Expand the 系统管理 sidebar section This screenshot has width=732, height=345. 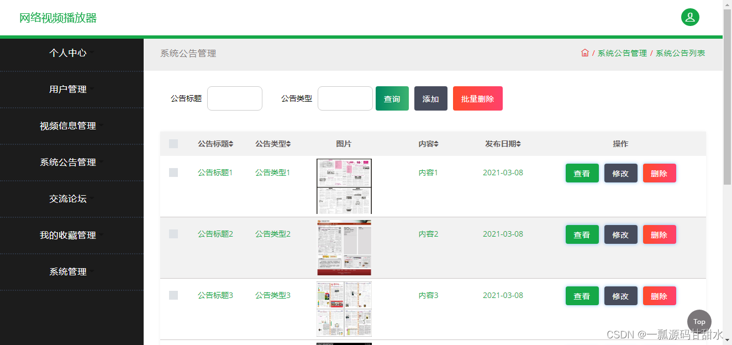pos(67,271)
